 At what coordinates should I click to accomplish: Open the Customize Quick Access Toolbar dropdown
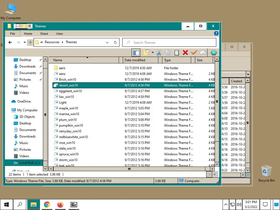coord(30,26)
